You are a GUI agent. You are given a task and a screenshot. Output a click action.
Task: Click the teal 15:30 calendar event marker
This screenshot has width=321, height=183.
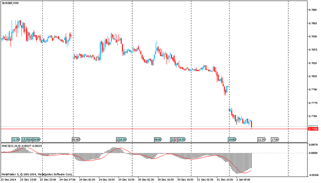pyautogui.click(x=25, y=139)
